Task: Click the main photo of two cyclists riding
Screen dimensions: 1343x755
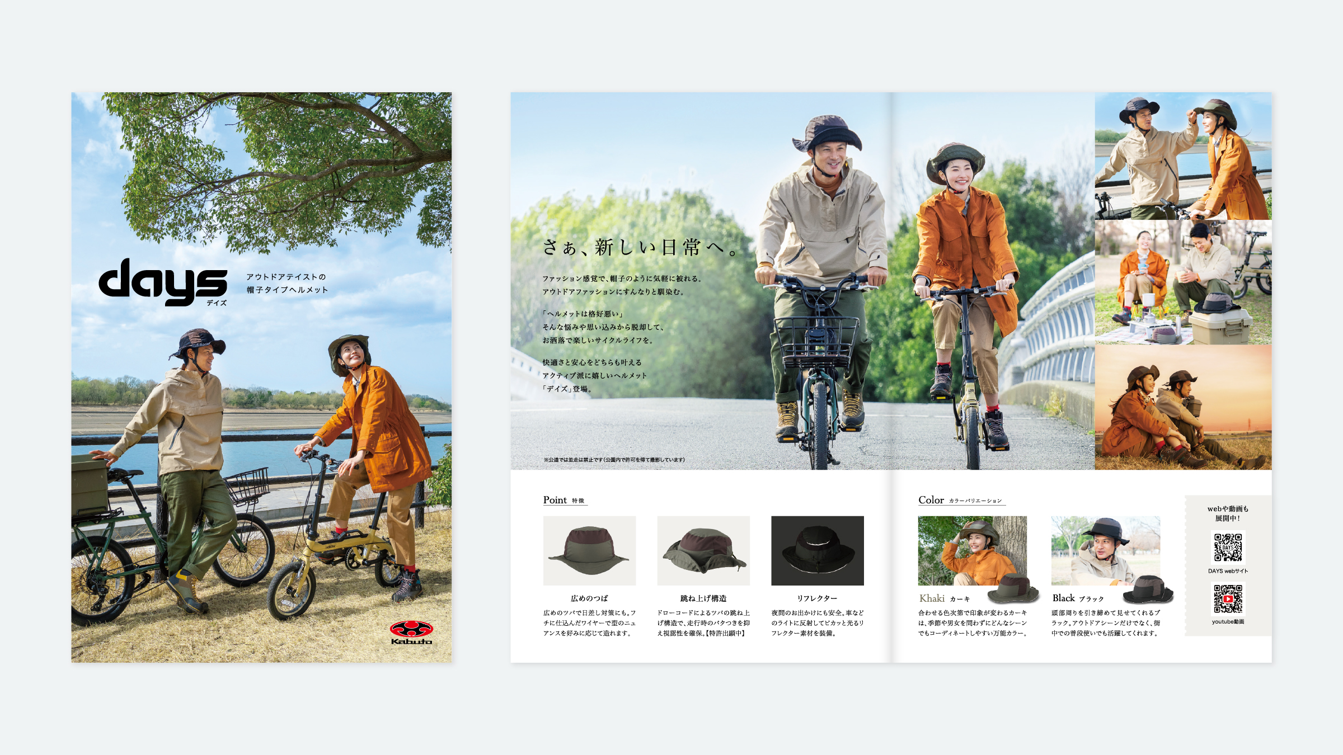Action: point(802,281)
